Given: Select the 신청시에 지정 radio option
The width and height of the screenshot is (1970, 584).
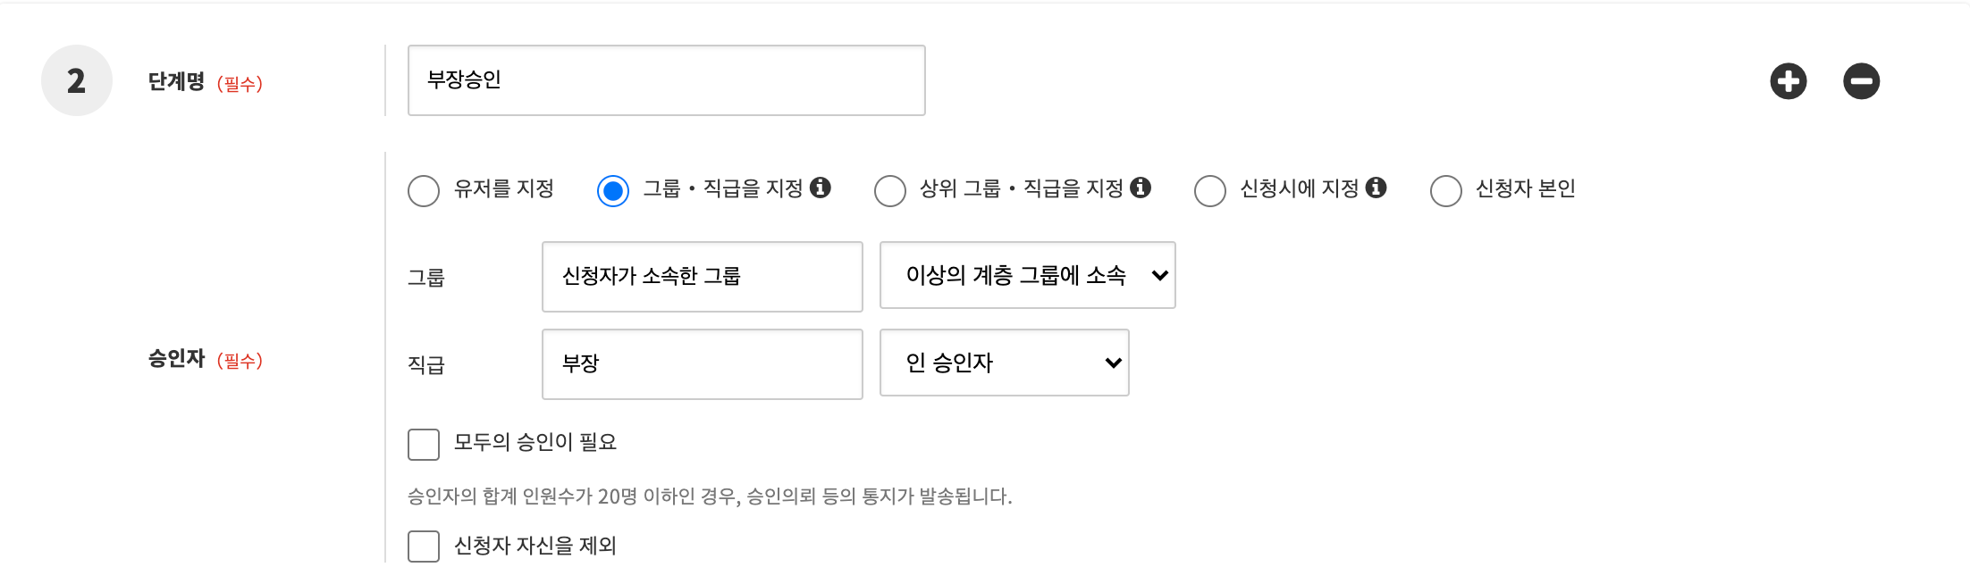Looking at the screenshot, I should coord(1210,190).
